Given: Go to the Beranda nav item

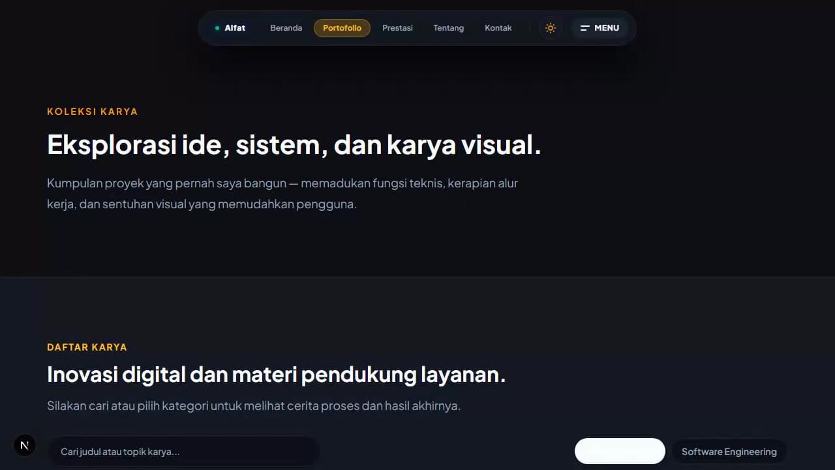Looking at the screenshot, I should pyautogui.click(x=286, y=28).
